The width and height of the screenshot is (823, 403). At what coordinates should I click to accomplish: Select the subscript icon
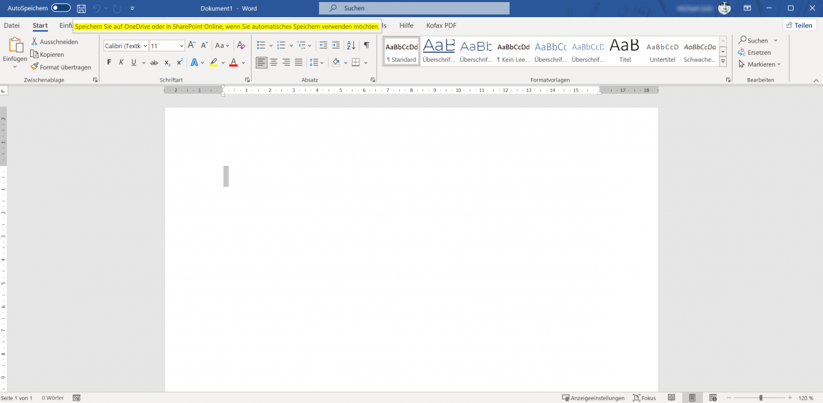167,62
